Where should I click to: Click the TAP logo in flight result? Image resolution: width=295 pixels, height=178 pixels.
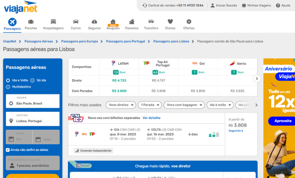click(92, 134)
